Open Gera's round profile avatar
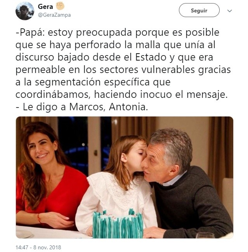The width and height of the screenshot is (248, 252). (x=25, y=11)
